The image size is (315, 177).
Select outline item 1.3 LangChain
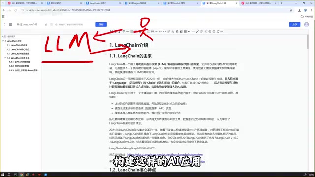[18, 54]
